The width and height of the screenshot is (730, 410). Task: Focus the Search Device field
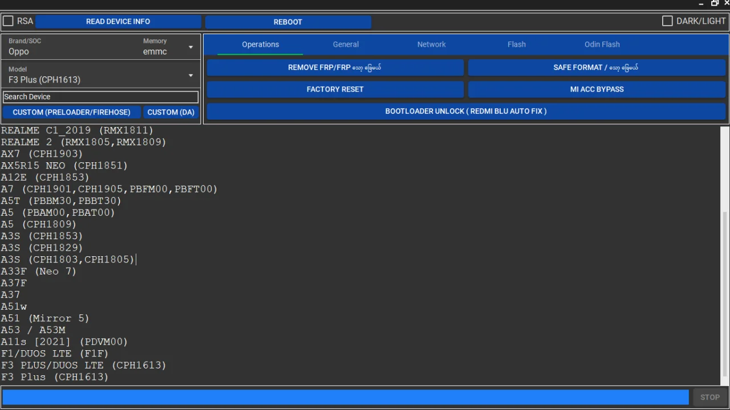pos(100,97)
